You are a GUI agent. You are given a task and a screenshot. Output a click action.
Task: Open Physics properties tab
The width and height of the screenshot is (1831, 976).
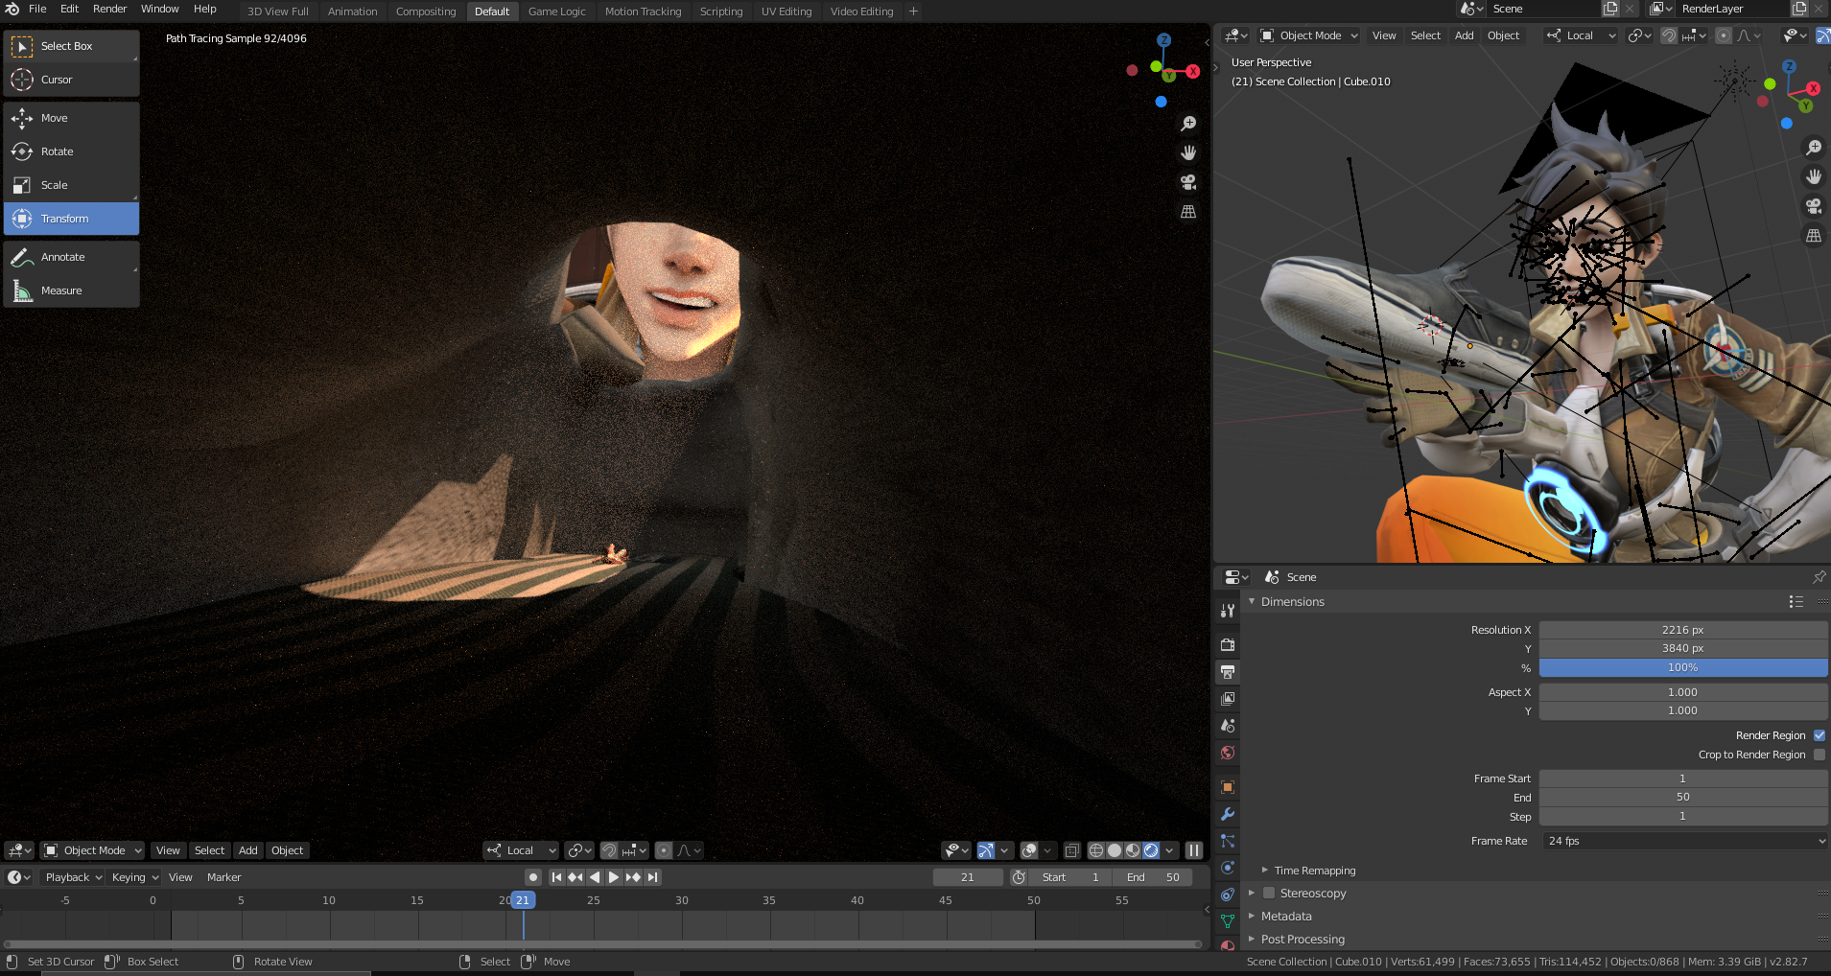tap(1228, 868)
